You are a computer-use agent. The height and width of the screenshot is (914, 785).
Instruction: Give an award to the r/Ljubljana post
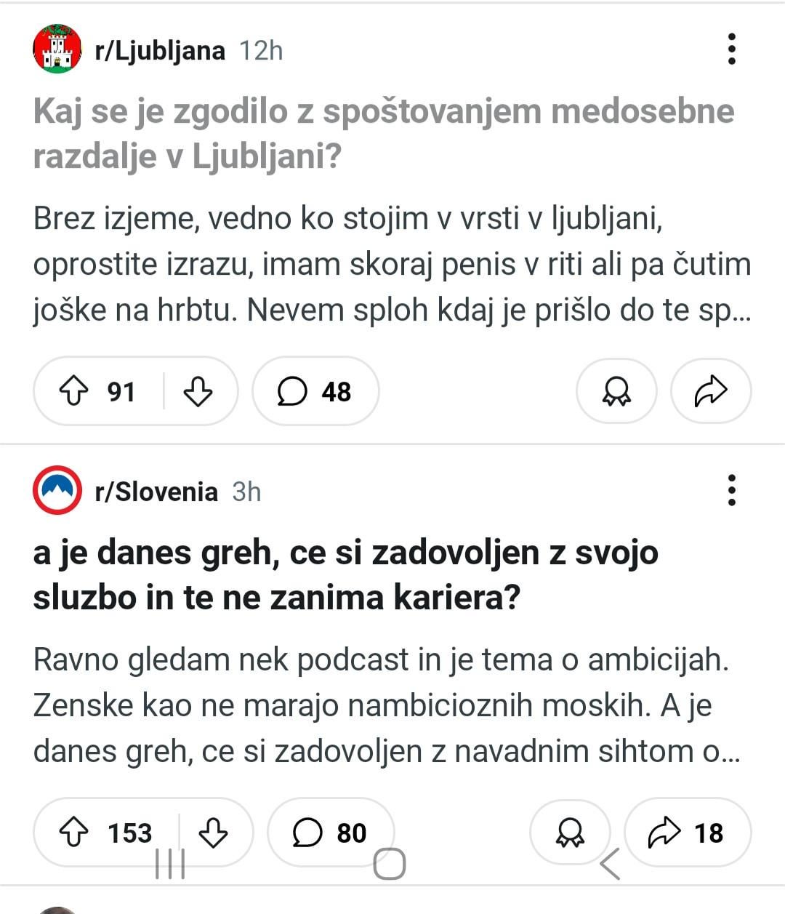(616, 391)
